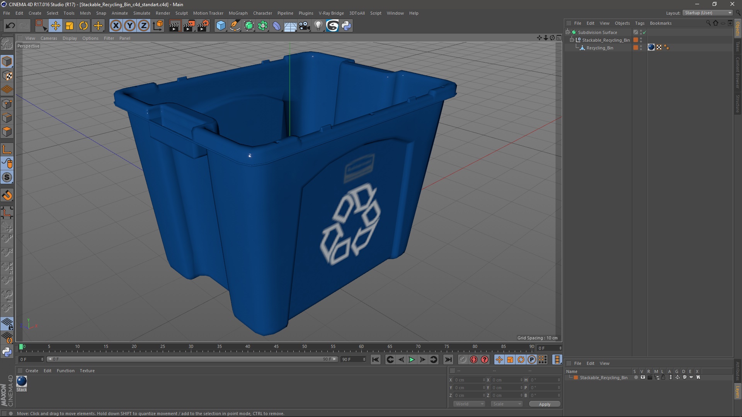The image size is (742, 417).
Task: Click frame 45 on timeline ruler
Action: 276,347
